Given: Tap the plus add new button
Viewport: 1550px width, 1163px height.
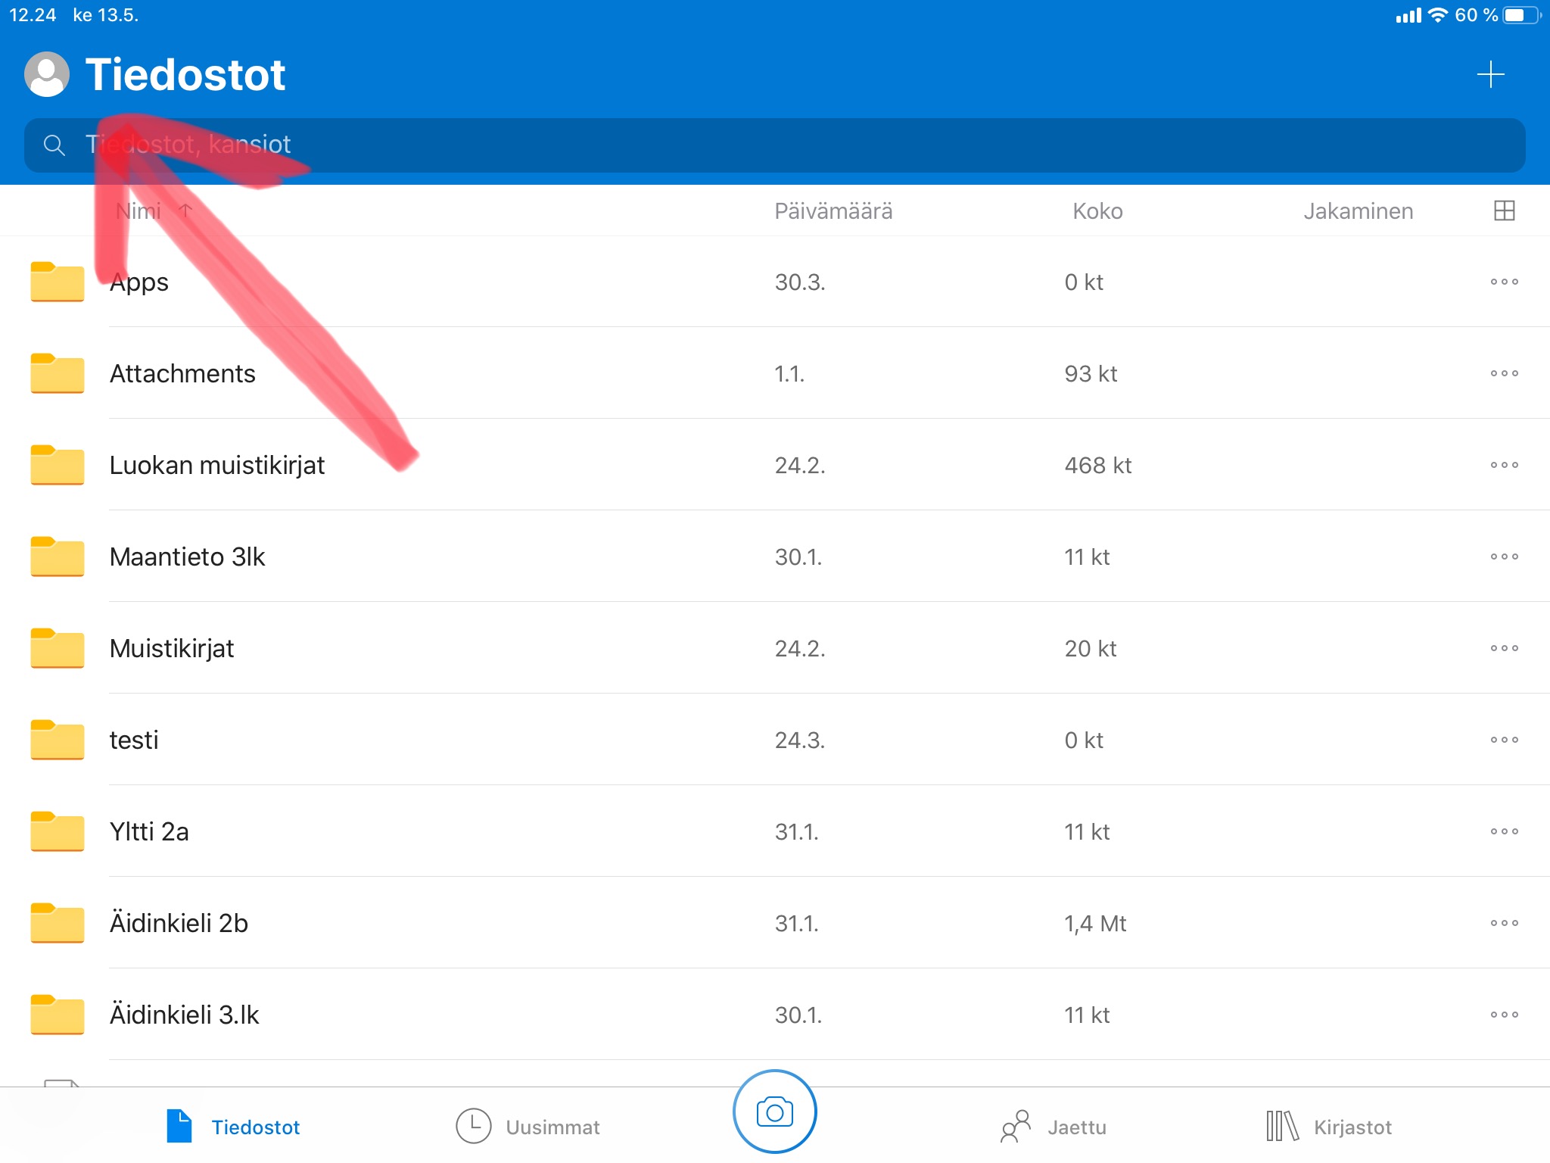Looking at the screenshot, I should tap(1490, 74).
